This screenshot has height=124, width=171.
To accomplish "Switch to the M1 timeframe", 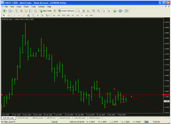I will tap(54, 15).
